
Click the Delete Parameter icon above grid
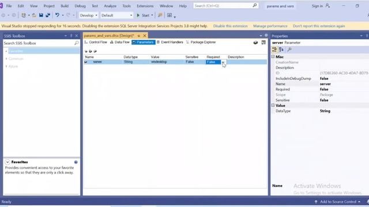[x=91, y=51]
